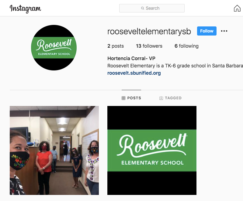Switch to the Tagged tab
243x201 pixels.
pyautogui.click(x=170, y=98)
